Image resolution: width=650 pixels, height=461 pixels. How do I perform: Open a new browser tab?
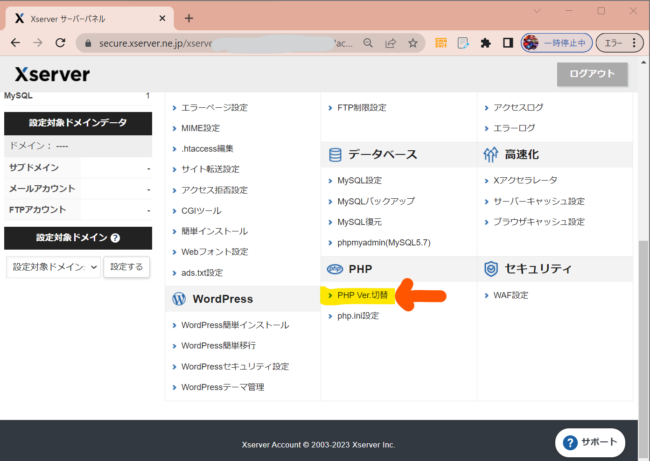click(189, 18)
